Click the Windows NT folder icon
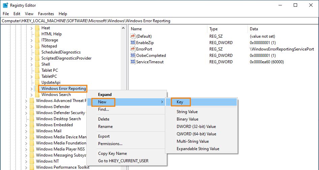This screenshot has width=319, height=170. pos(32,161)
